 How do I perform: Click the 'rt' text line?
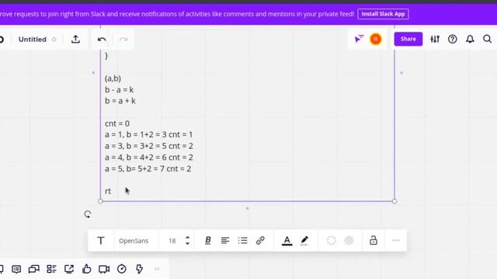pyautogui.click(x=108, y=191)
